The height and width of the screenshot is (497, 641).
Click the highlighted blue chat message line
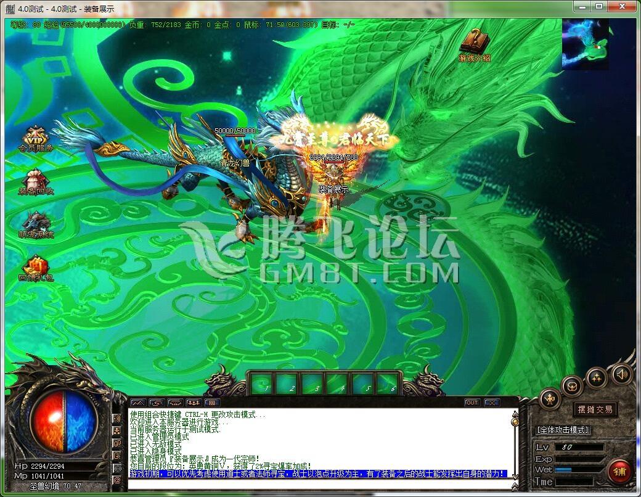point(318,474)
